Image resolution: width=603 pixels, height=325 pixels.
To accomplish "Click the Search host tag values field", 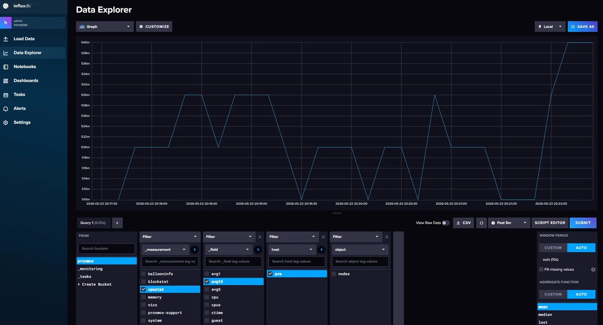I will [x=297, y=261].
